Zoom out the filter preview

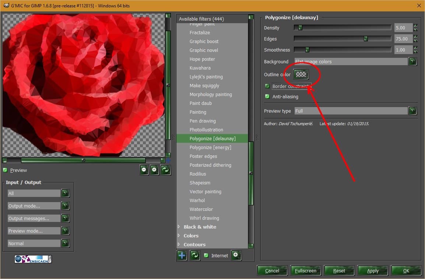144,170
